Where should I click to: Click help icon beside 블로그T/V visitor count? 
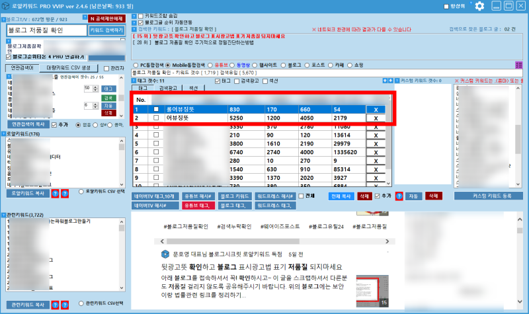coord(4,20)
